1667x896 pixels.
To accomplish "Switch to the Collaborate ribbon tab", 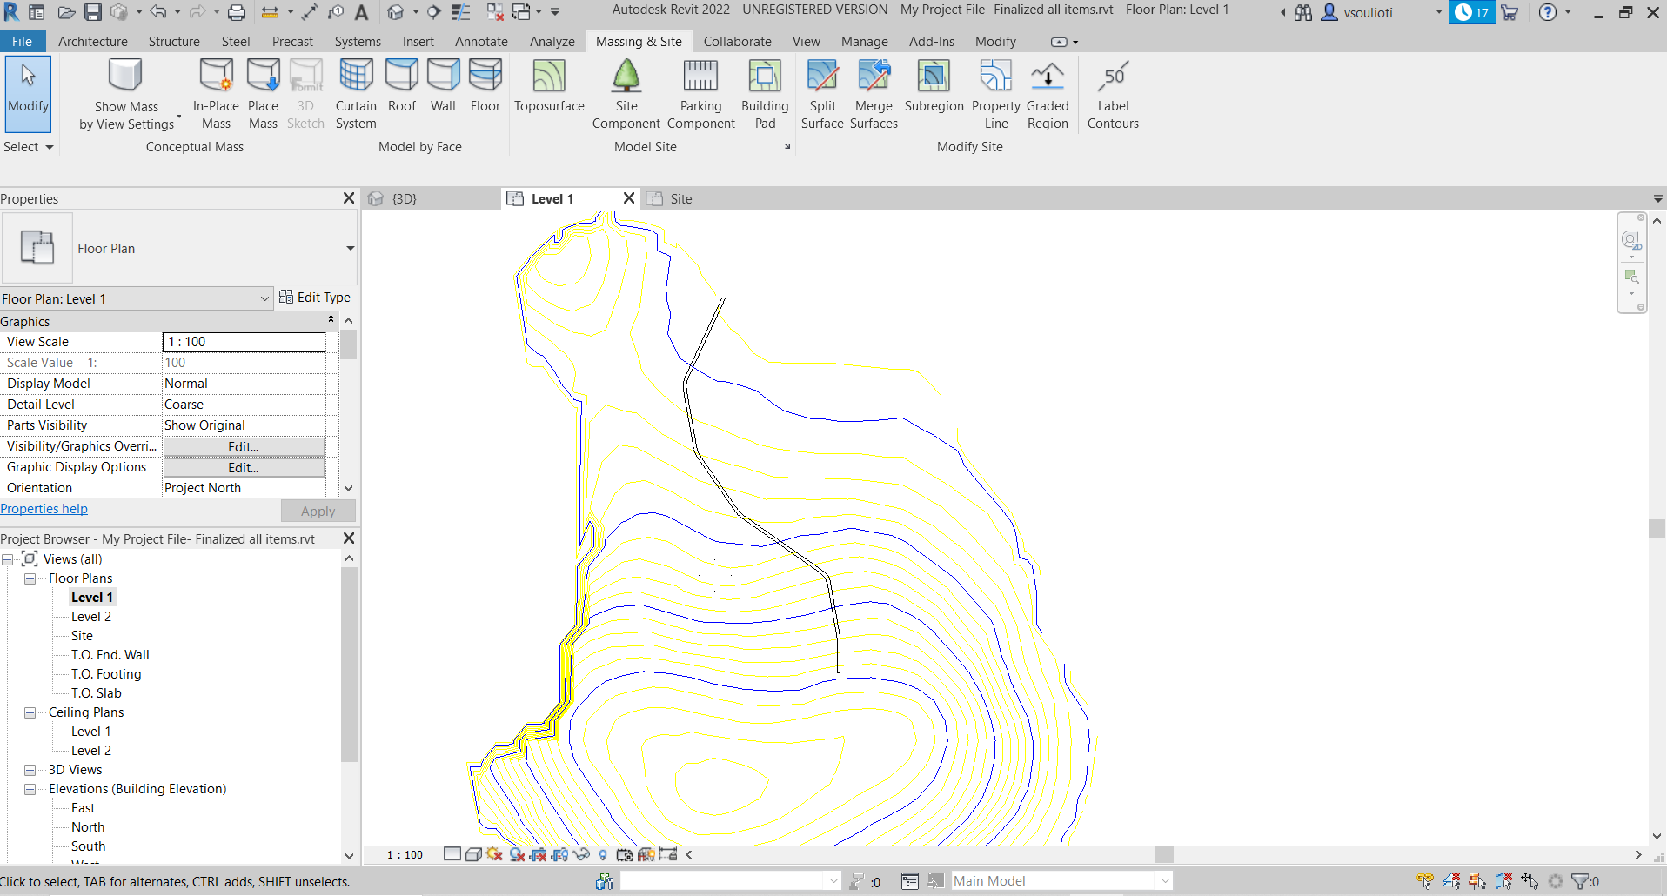I will point(737,42).
